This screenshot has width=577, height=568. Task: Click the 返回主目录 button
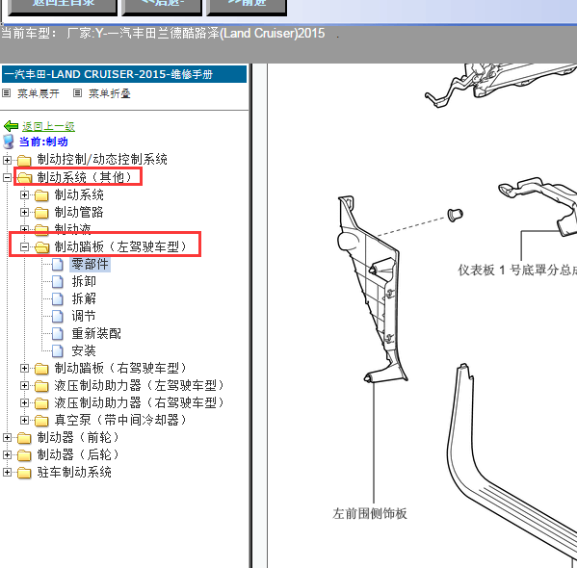coord(63,7)
